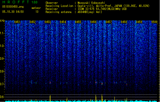Click the 0500 time marker
This screenshot has width=160, height=102.
(154, 22)
